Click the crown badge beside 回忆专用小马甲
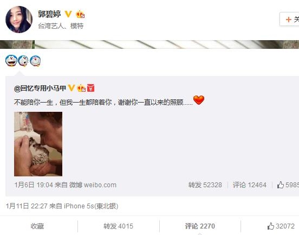 (x=81, y=88)
